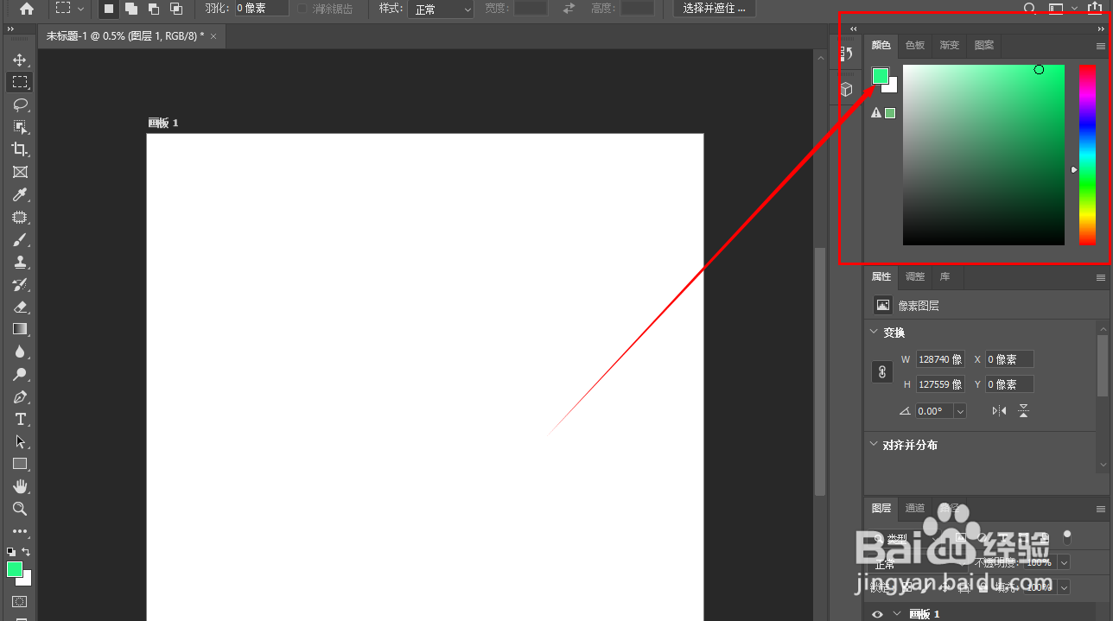Reset default foreground and background colors
Viewport: 1113px width, 621px height.
coord(11,552)
